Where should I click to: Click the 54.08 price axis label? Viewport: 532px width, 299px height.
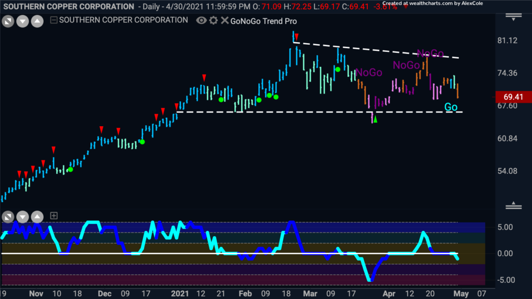tap(507, 171)
